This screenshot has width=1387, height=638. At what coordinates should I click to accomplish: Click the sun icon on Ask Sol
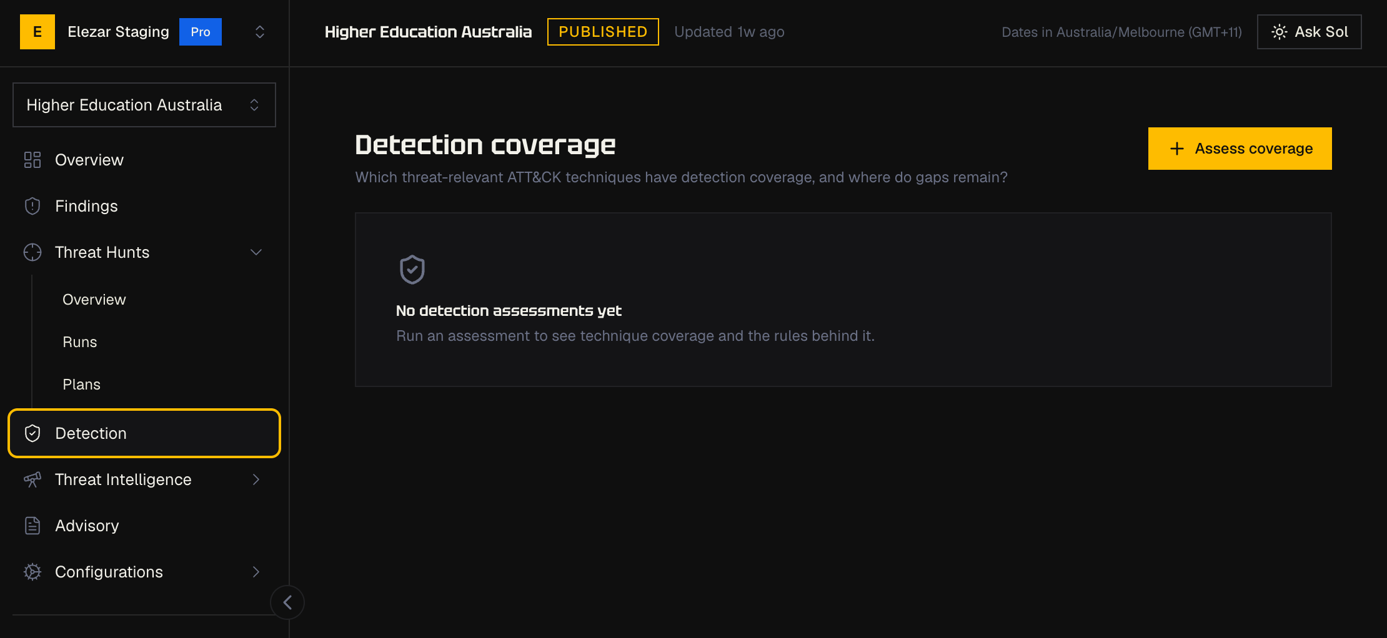tap(1280, 32)
